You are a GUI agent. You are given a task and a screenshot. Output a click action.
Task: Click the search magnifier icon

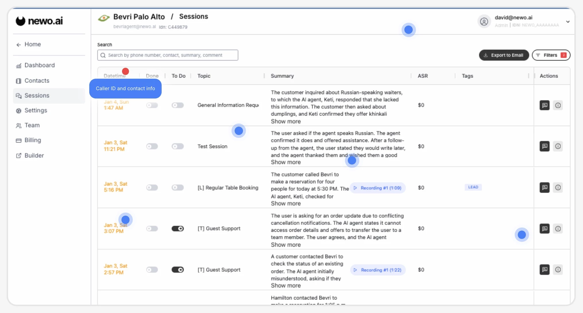(x=103, y=55)
